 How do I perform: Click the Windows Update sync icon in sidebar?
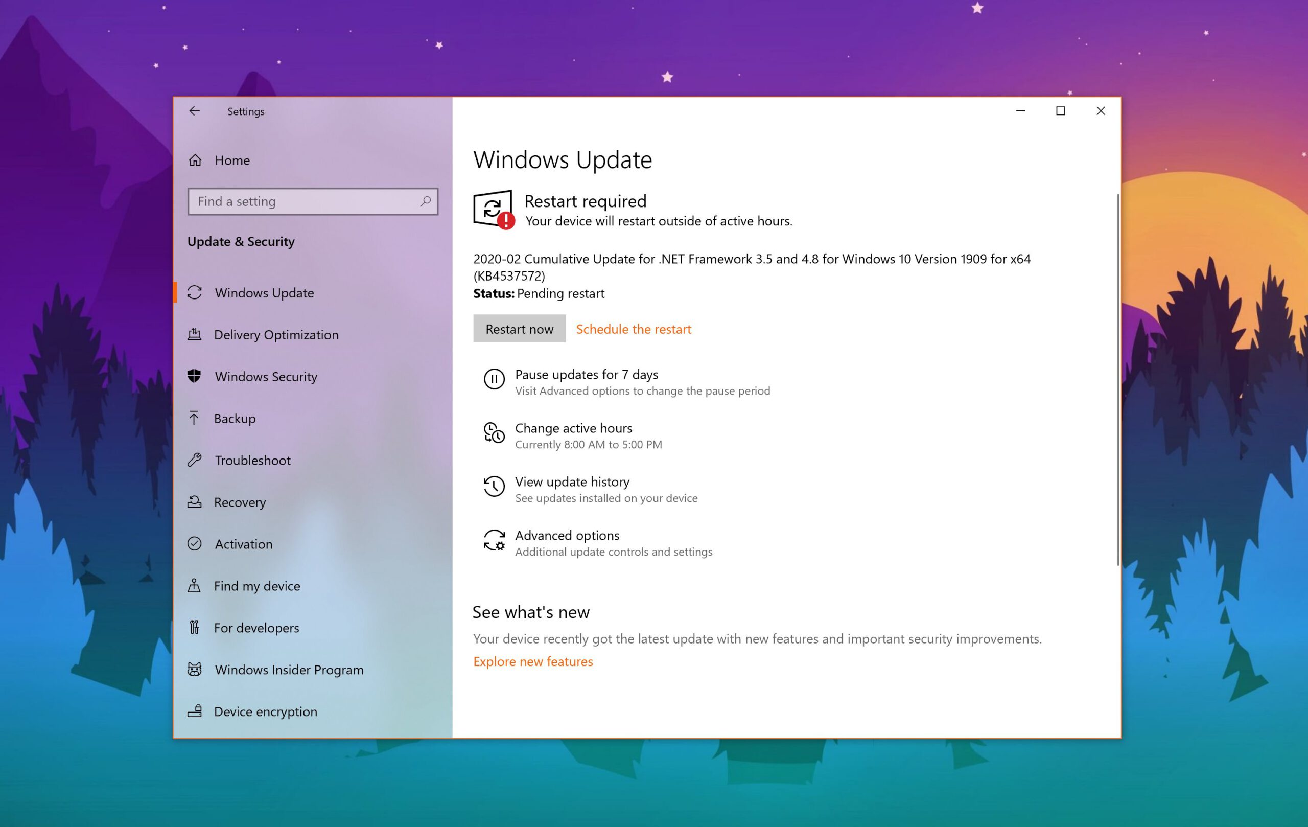pyautogui.click(x=195, y=293)
